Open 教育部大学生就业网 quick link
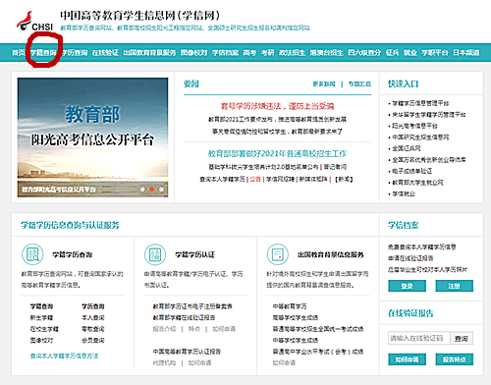This screenshot has height=385, width=491. pos(417,183)
